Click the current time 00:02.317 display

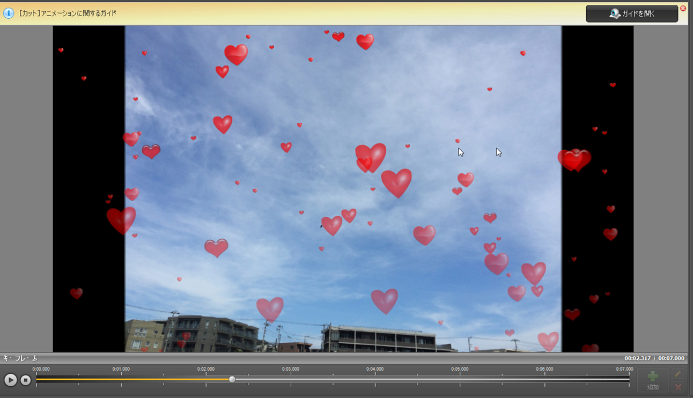638,358
